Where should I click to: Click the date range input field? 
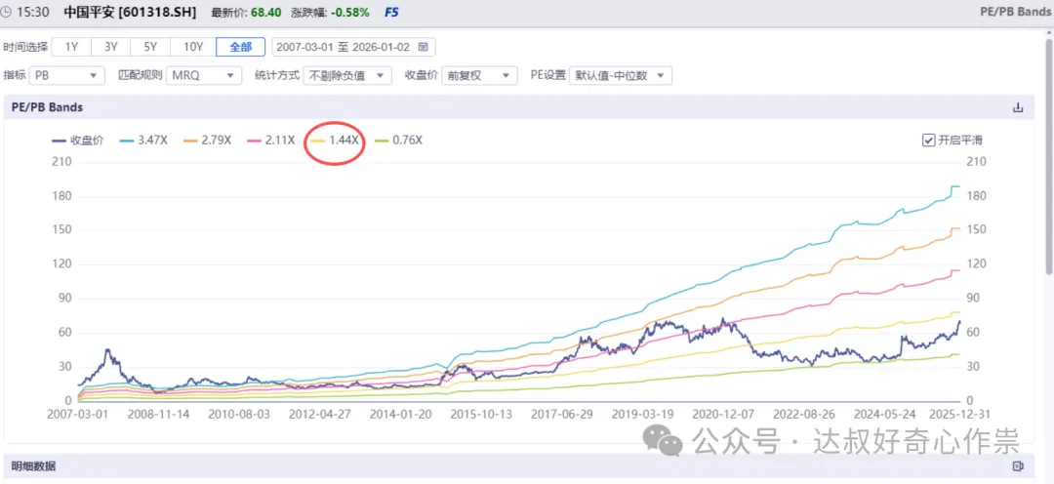point(353,47)
